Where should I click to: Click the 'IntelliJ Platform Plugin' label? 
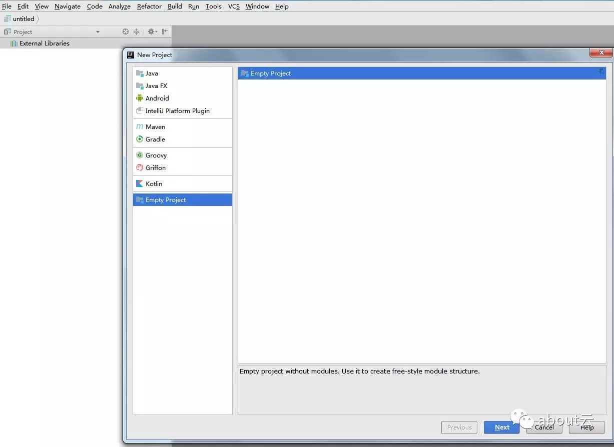click(x=178, y=111)
